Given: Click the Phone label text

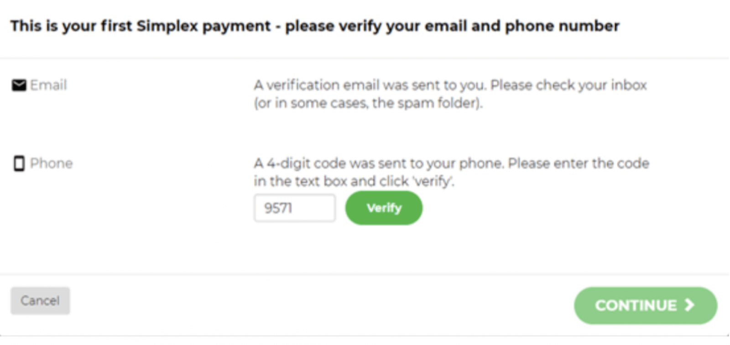Looking at the screenshot, I should (51, 163).
